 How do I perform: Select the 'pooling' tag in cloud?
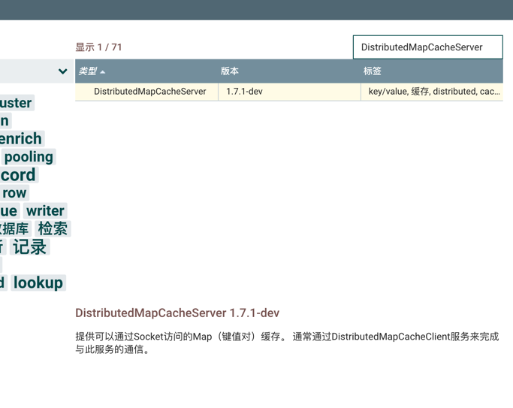pos(29,156)
